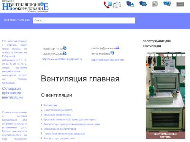Open the blue radial fan icon in header
Screen dimensions: 190x142
pyautogui.click(x=130, y=4)
